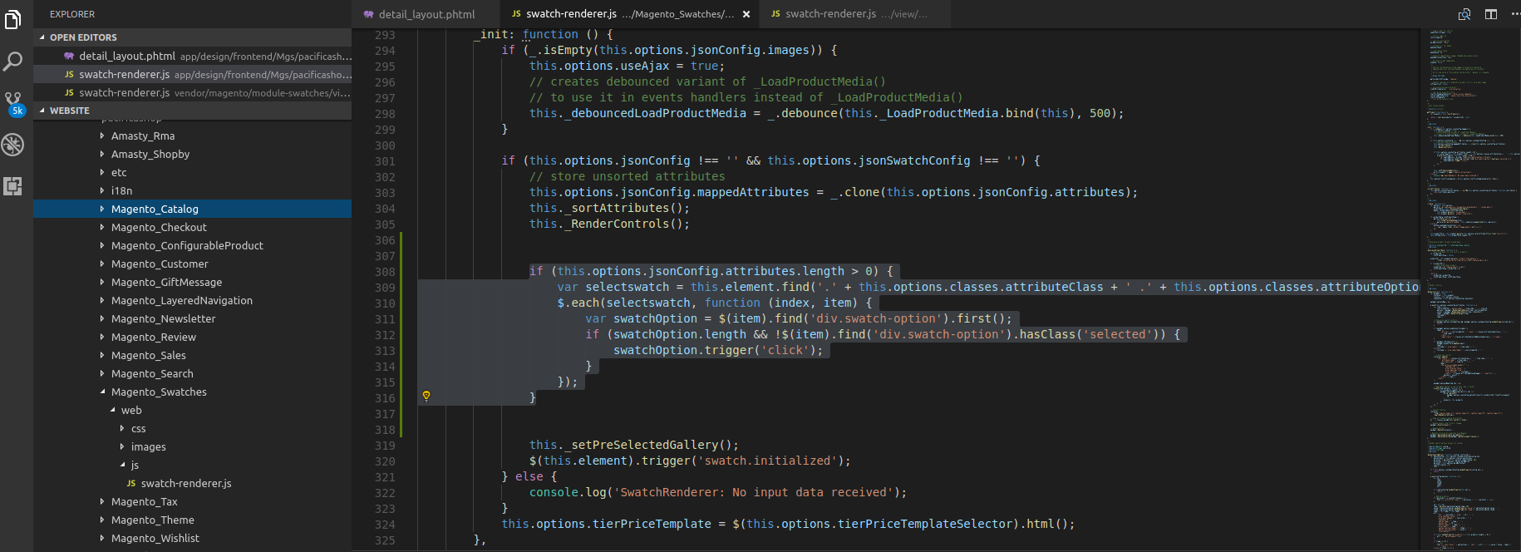Click the open changes icon with magnifier
Screen dimensions: 1521x552
click(1464, 14)
